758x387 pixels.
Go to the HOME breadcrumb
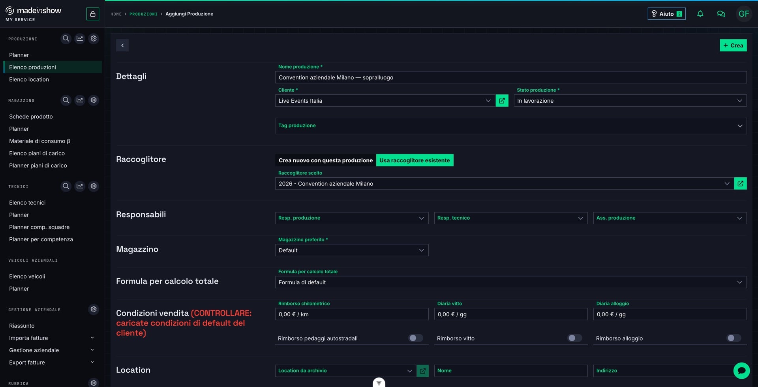[116, 14]
